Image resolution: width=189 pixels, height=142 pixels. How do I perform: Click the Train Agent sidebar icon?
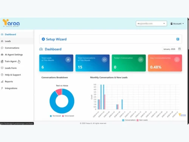(x=2, y=61)
